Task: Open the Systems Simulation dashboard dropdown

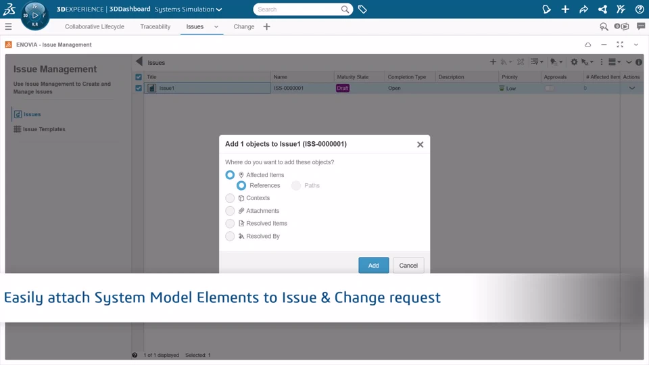Action: (x=189, y=9)
